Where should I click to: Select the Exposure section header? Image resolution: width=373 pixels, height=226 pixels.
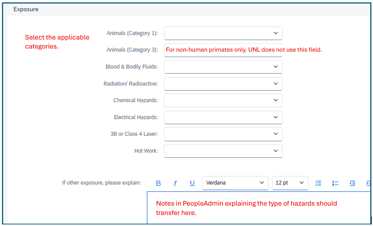[x=26, y=9]
